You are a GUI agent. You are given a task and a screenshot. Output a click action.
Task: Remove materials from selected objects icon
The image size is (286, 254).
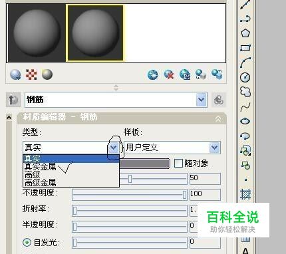[x=217, y=74]
